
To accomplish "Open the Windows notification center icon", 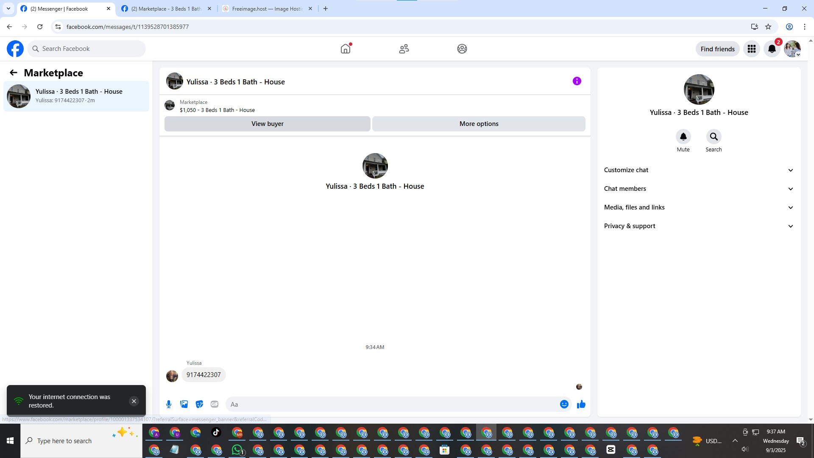I will (801, 441).
